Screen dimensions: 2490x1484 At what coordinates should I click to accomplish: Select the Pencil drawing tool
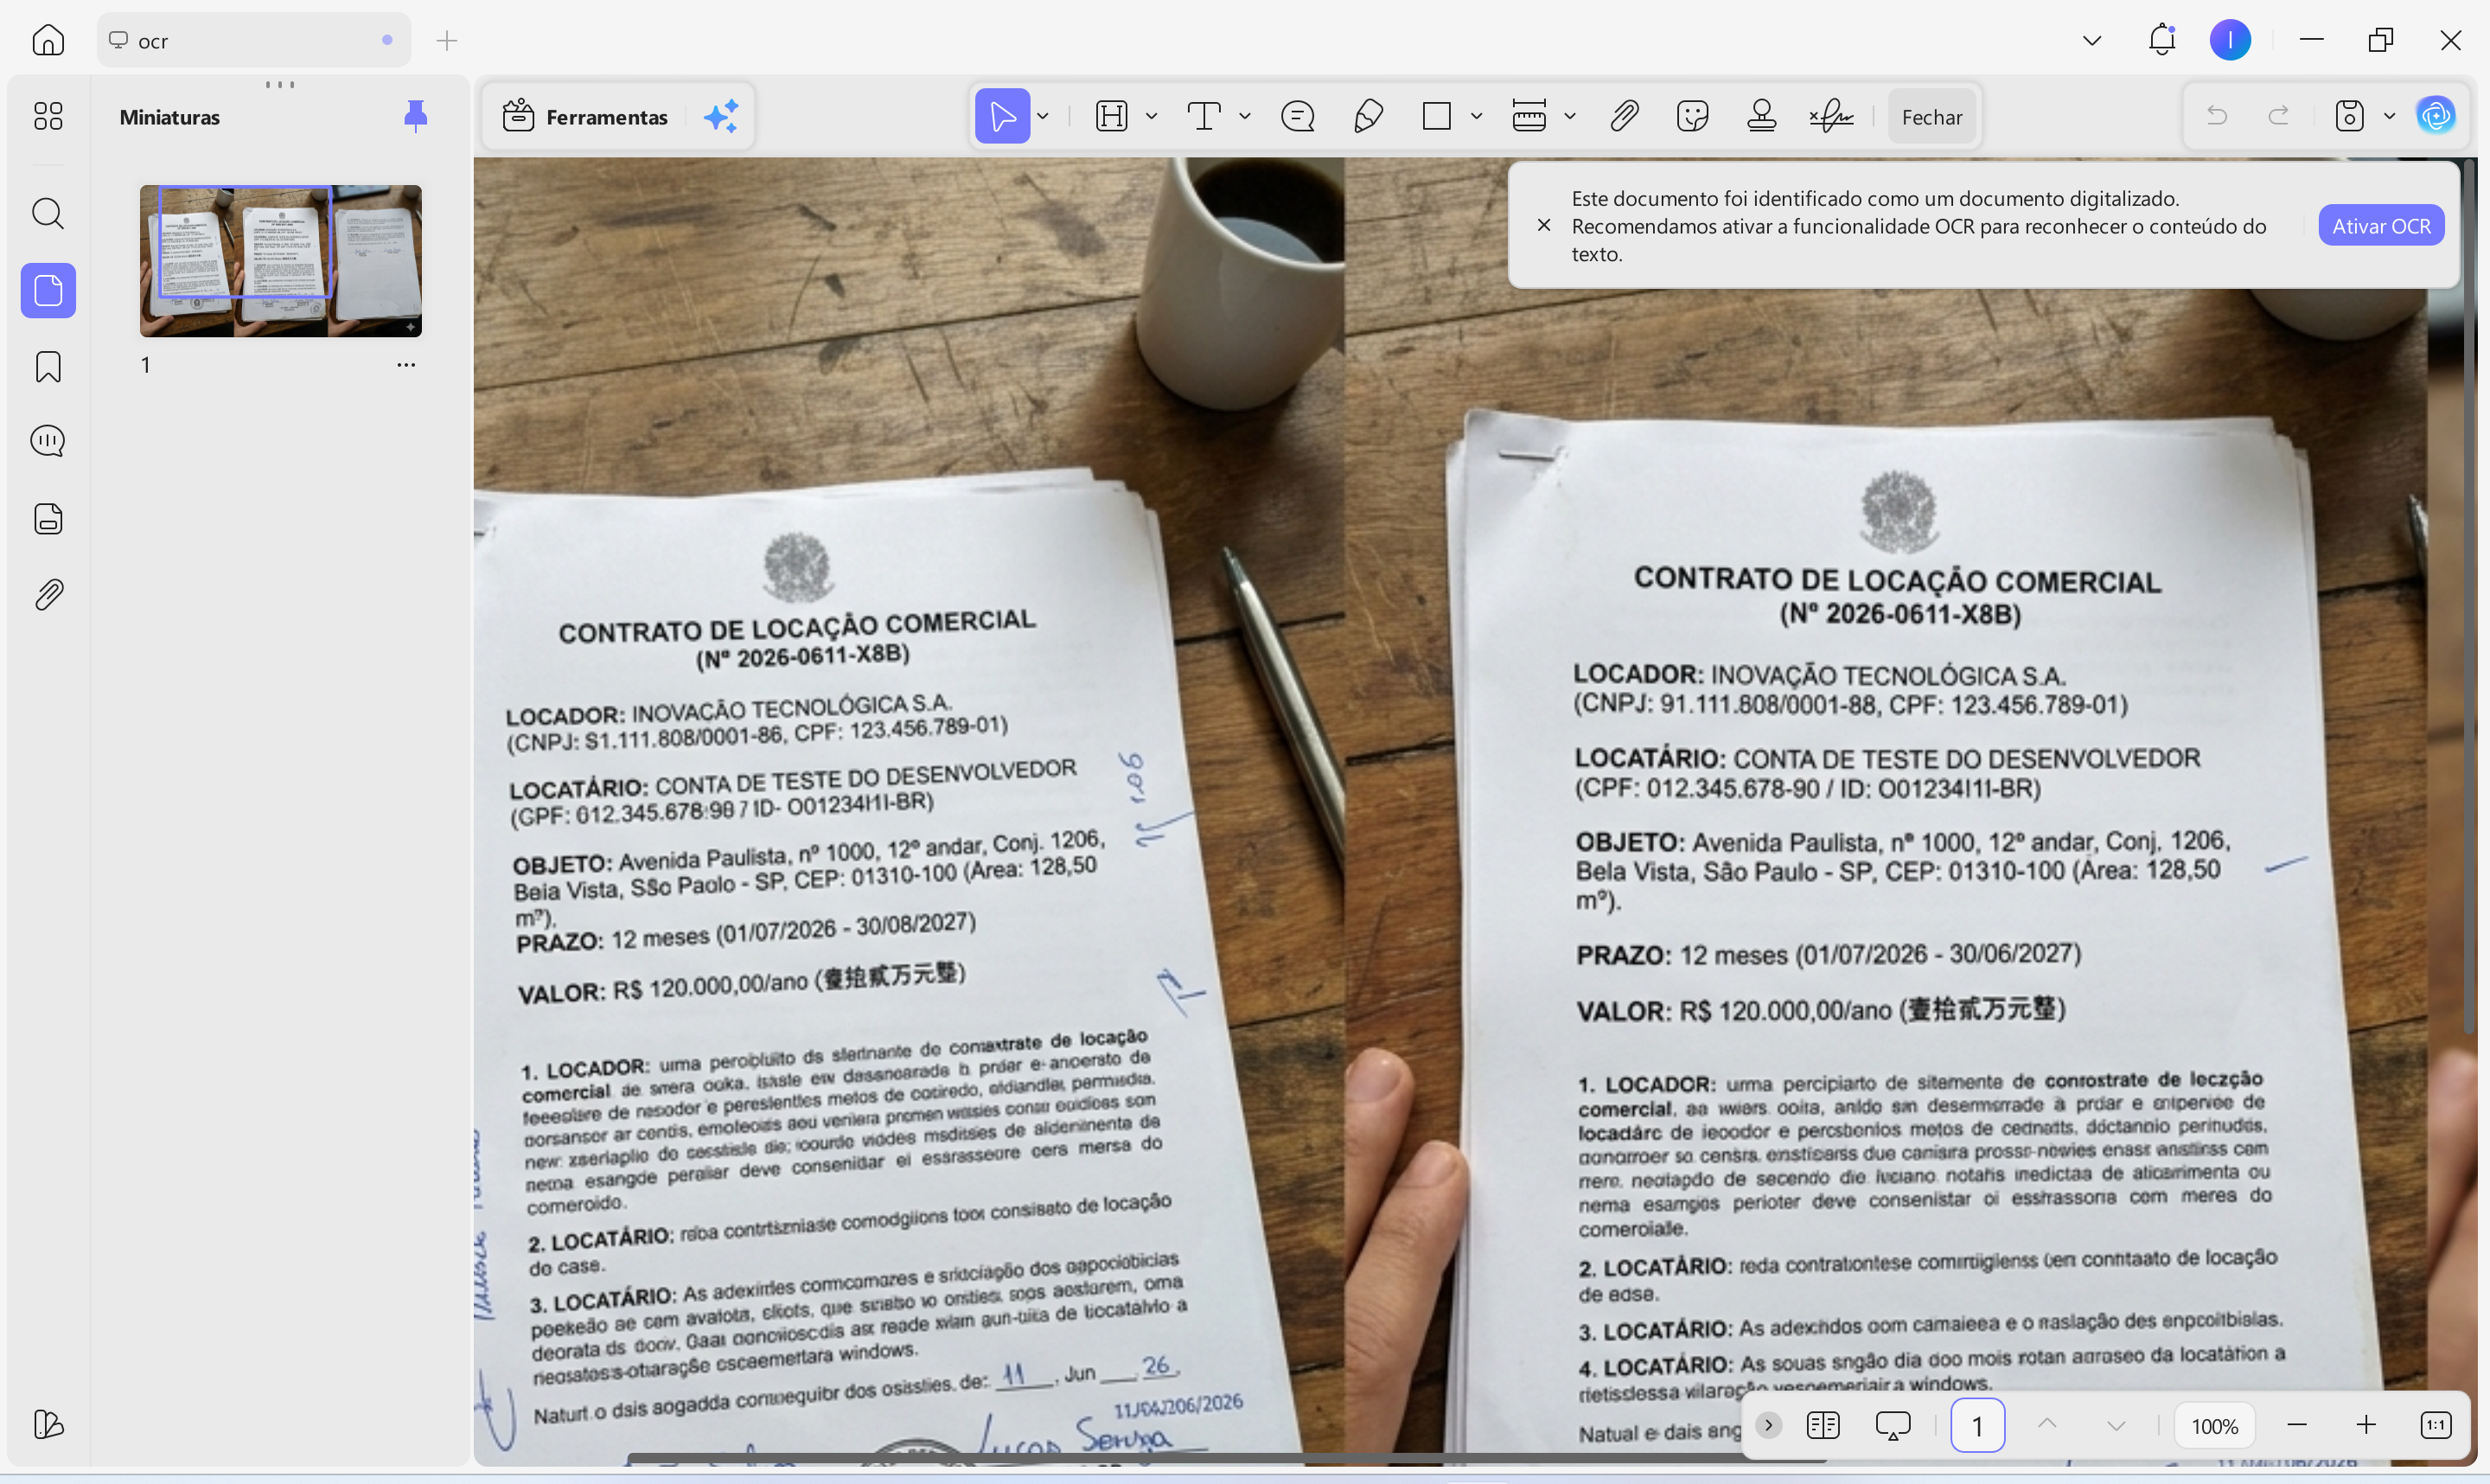click(1368, 116)
